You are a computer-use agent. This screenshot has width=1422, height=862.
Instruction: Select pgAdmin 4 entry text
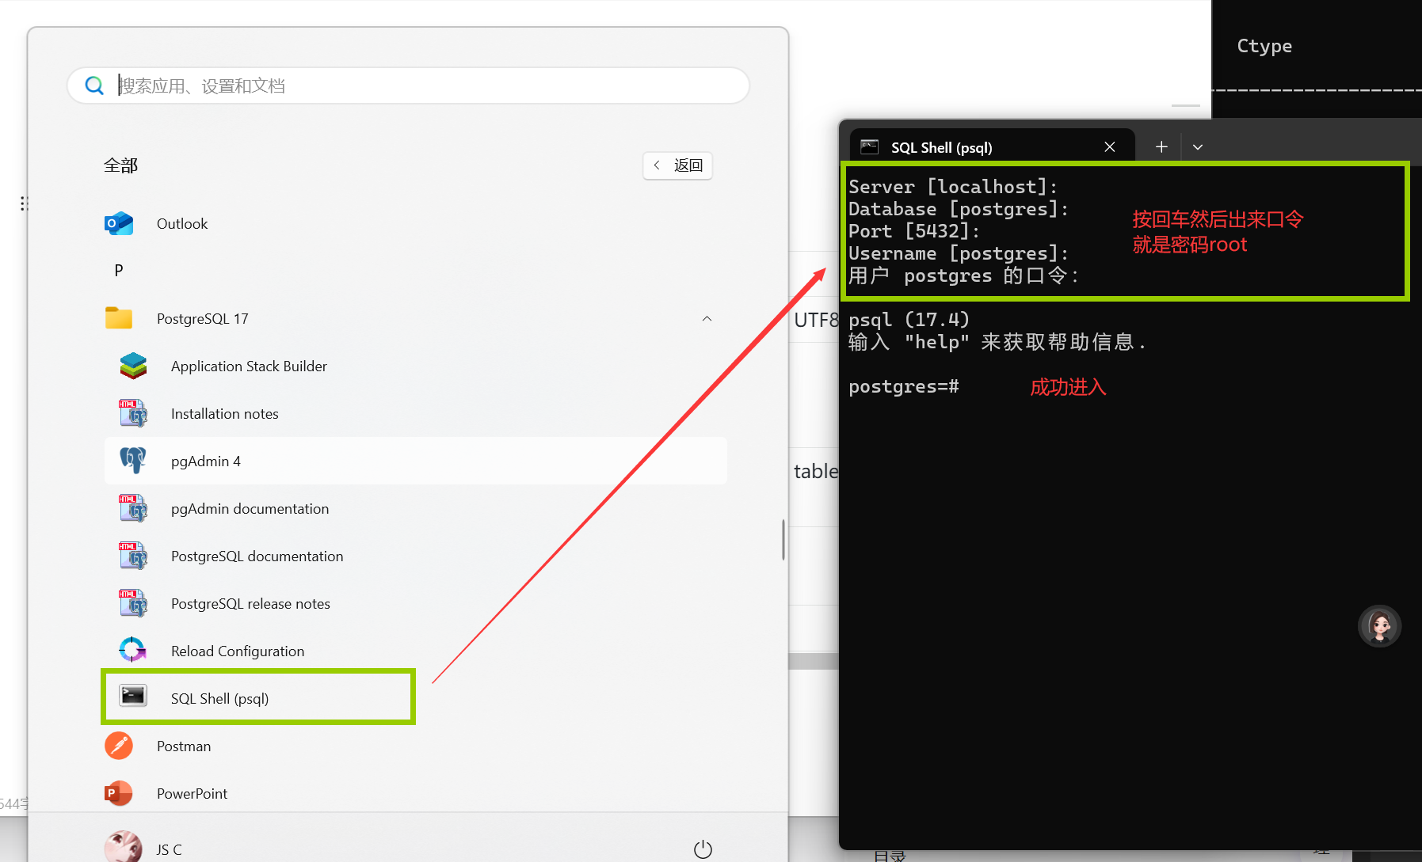coord(206,461)
